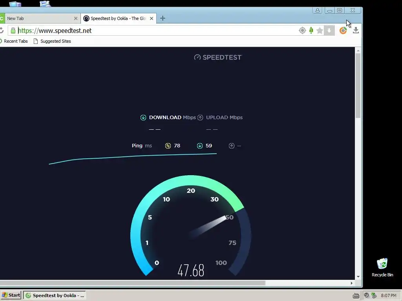The height and width of the screenshot is (301, 402).
Task: Click the green padlock security icon
Action: click(x=13, y=31)
